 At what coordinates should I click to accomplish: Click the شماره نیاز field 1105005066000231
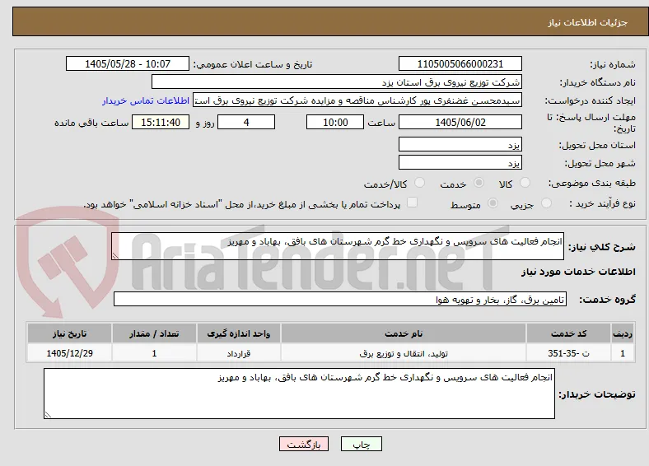(460, 63)
